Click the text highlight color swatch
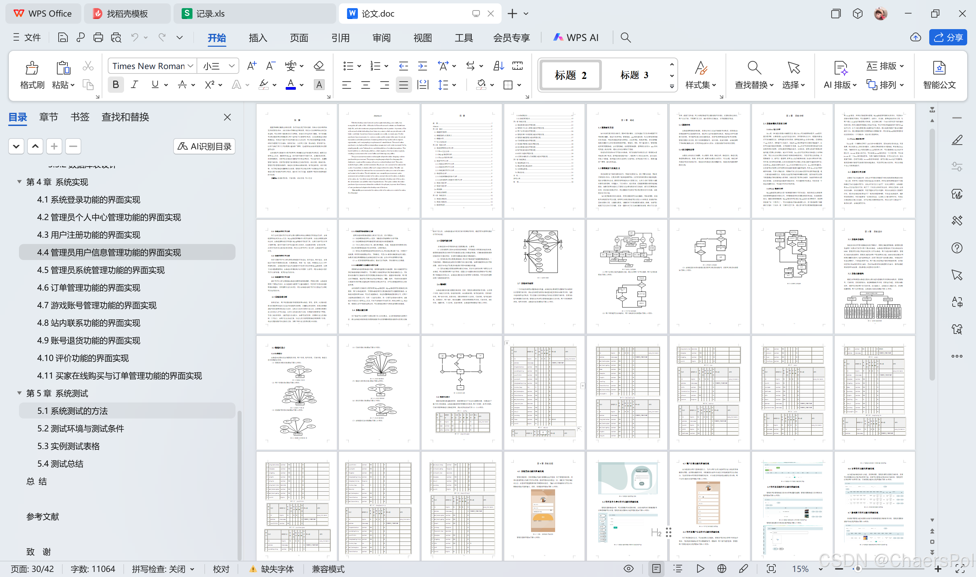 [x=263, y=84]
